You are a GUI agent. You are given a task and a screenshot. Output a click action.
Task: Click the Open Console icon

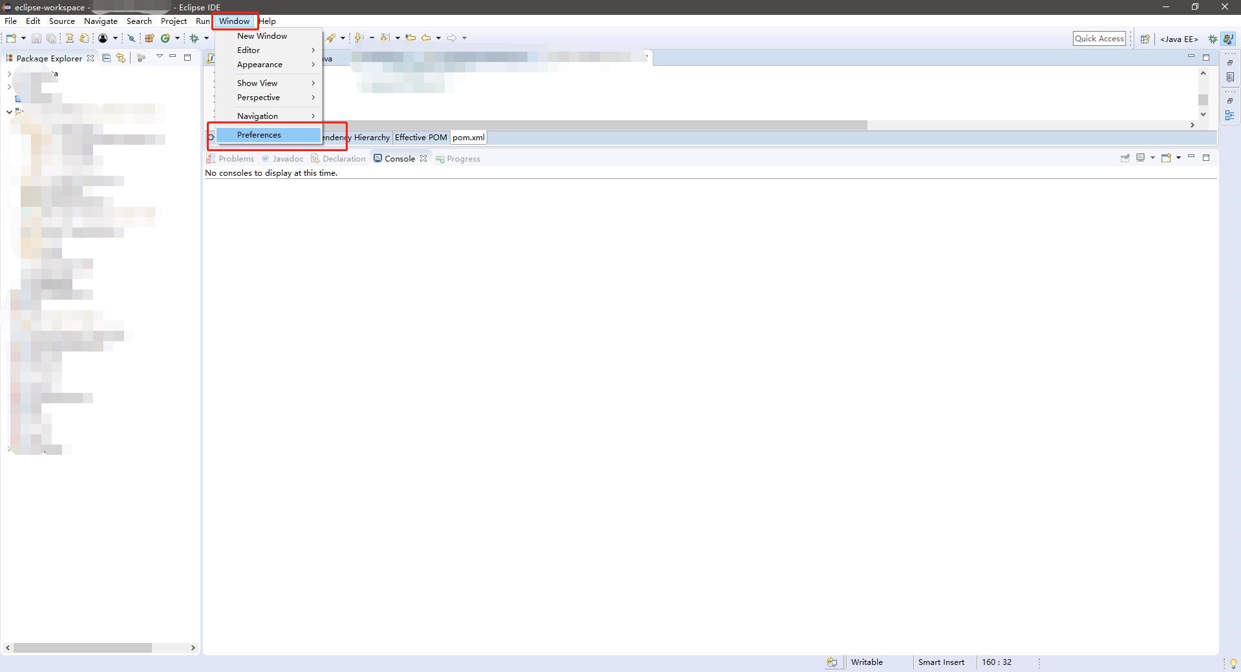[1167, 158]
